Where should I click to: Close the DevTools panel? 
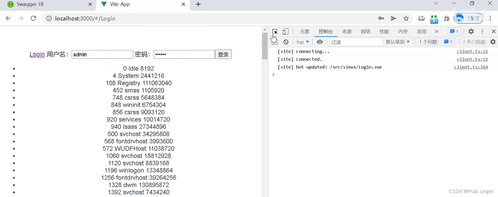(493, 31)
